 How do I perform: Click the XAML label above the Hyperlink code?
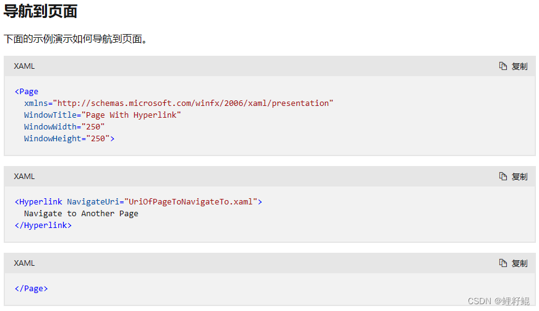[x=24, y=177]
